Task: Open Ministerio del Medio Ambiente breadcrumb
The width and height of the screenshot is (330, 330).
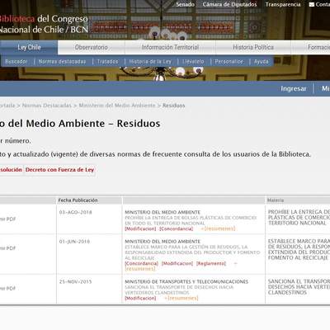Action: pyautogui.click(x=117, y=106)
